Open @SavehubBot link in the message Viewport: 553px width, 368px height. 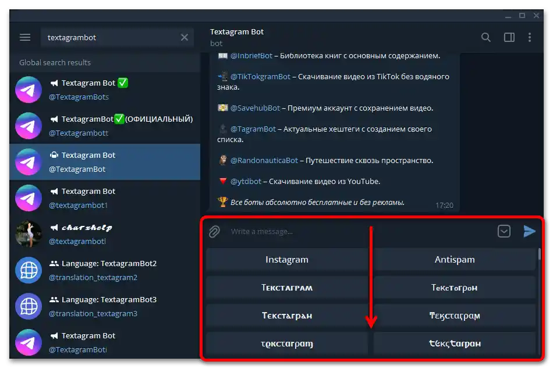(255, 108)
